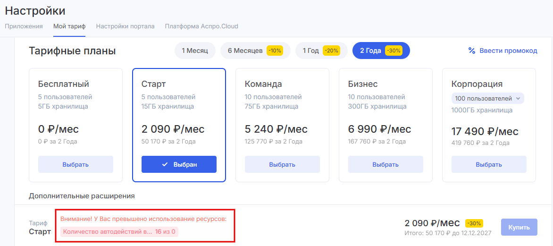The width and height of the screenshot is (553, 246).
Task: Switch billing period to 1 Месяц
Action: click(195, 51)
